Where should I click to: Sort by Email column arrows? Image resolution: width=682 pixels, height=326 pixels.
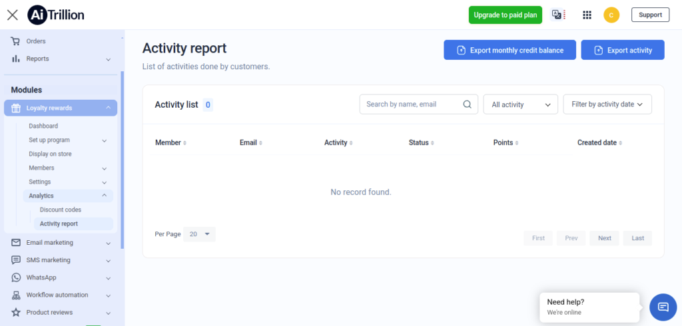click(x=260, y=143)
